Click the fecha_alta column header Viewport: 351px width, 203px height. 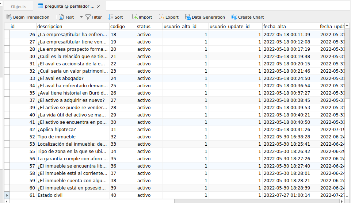290,27
